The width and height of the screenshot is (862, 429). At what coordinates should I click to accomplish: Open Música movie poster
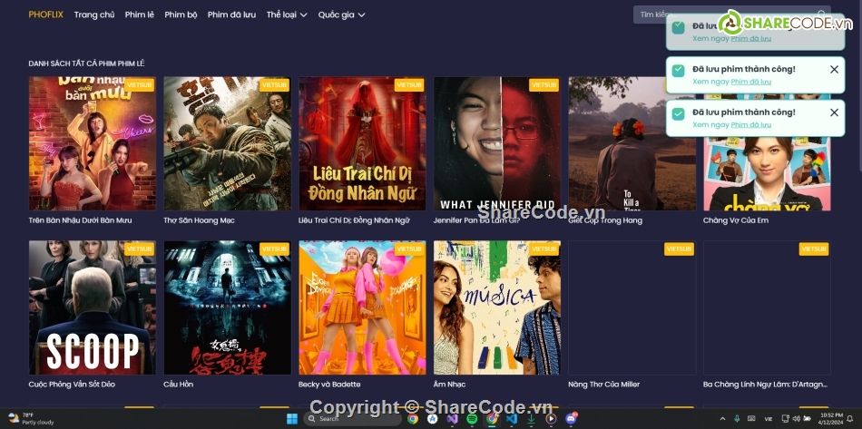click(497, 307)
